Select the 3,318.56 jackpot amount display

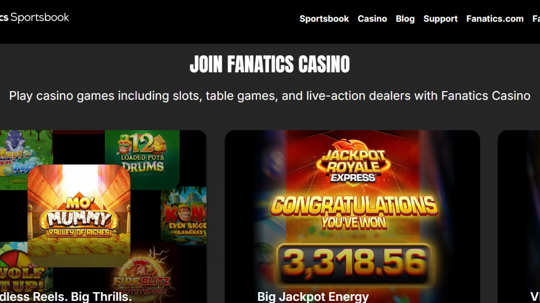(354, 265)
